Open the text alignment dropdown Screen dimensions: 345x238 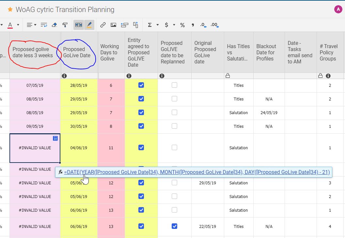tap(34, 25)
